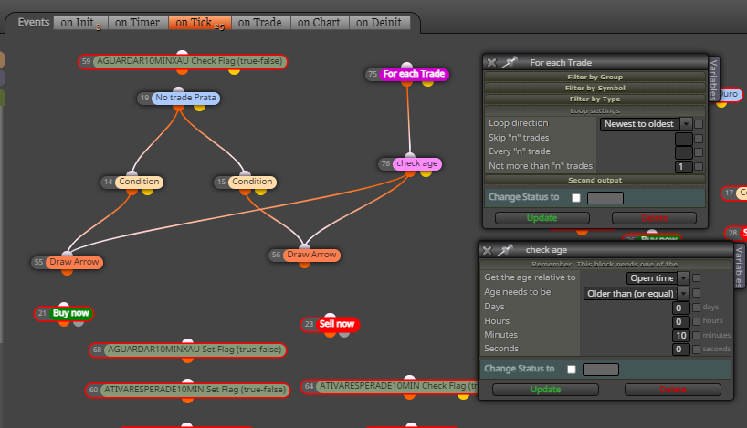Close the For each Trade panel

491,63
